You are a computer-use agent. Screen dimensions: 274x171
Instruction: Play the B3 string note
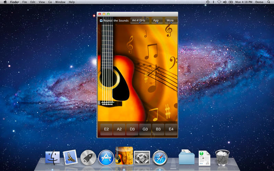pyautogui.click(x=158, y=130)
